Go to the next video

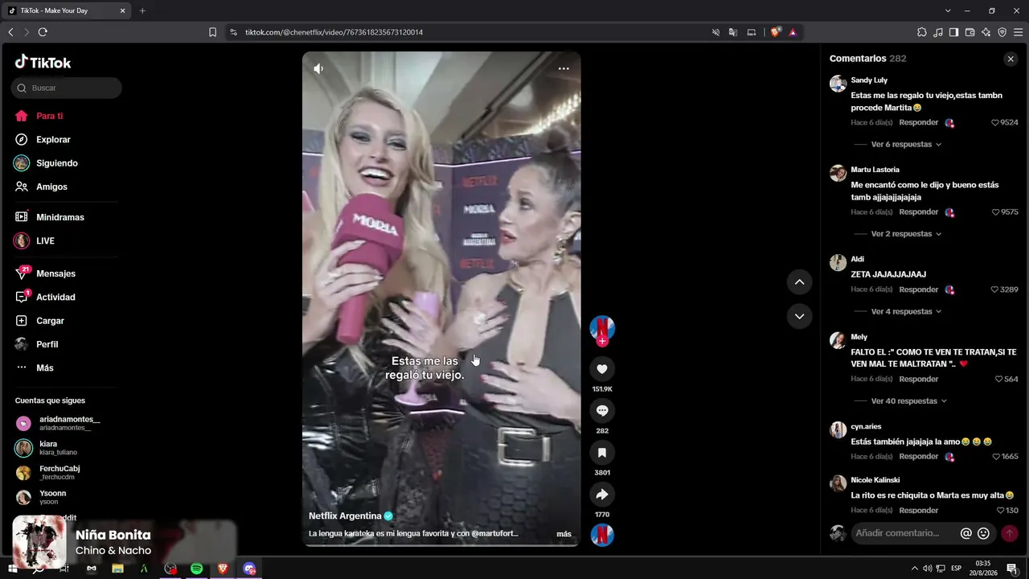(x=799, y=316)
